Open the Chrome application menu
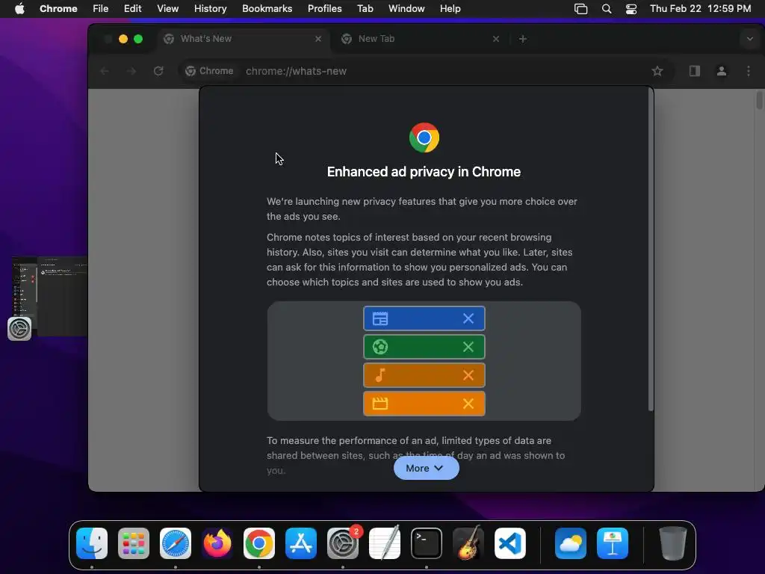The image size is (765, 574). point(58,9)
